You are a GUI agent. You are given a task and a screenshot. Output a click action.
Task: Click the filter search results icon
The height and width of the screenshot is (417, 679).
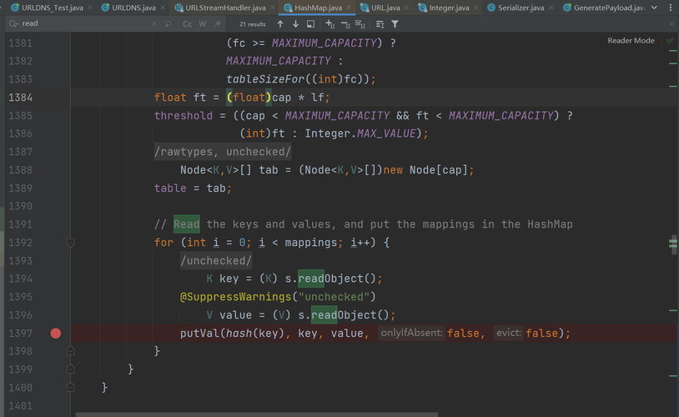click(395, 24)
